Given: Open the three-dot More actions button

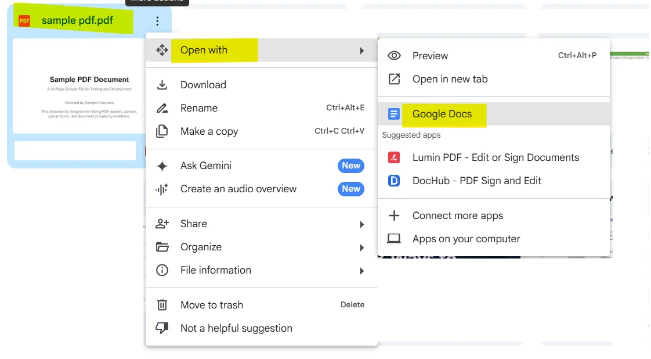Looking at the screenshot, I should click(157, 21).
